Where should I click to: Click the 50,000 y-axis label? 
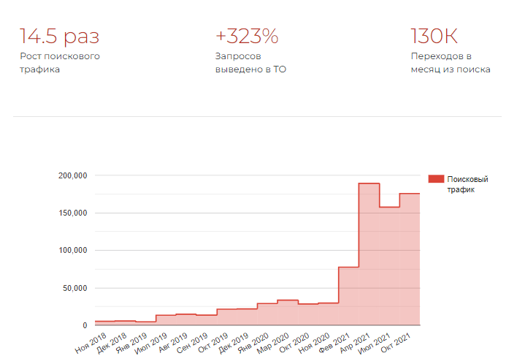74,288
